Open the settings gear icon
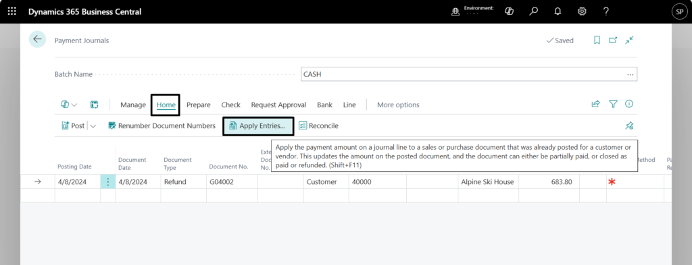 point(582,11)
